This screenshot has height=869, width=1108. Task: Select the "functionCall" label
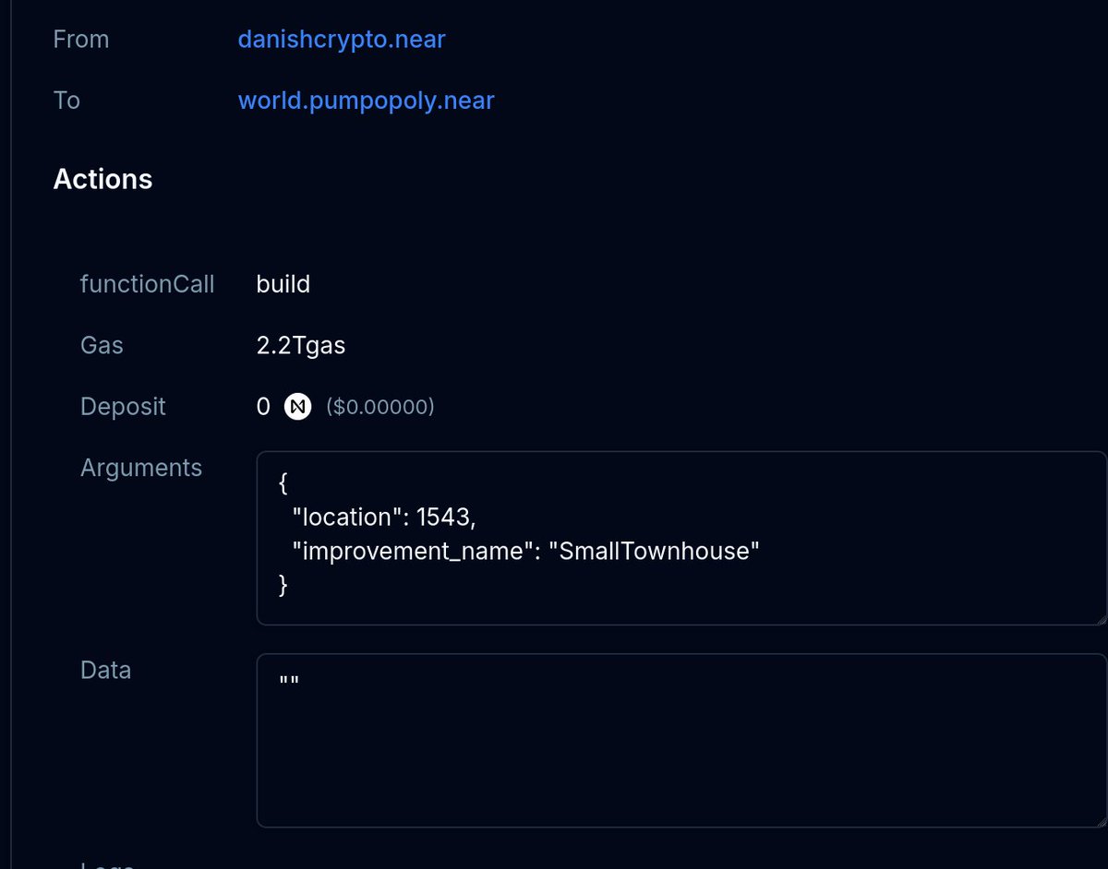coord(148,284)
